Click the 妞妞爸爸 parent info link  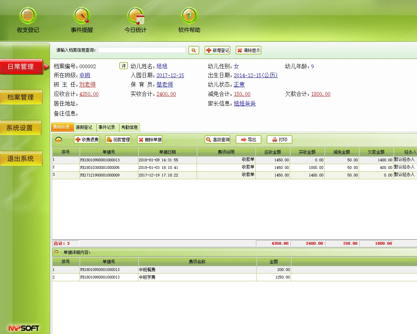pos(245,103)
